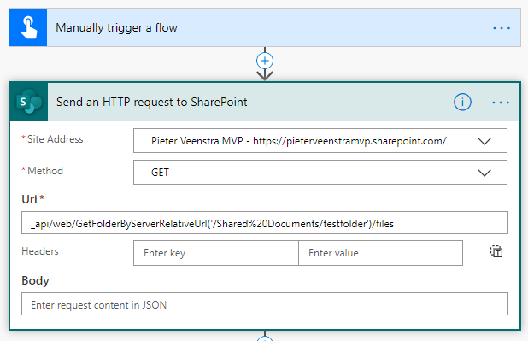The height and width of the screenshot is (341, 528).
Task: Click the Body label
Action: pyautogui.click(x=35, y=280)
